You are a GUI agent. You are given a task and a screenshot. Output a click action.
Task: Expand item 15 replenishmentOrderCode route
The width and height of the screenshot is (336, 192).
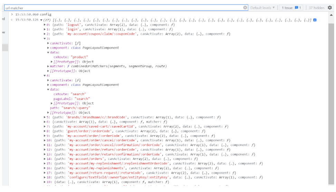[45, 164]
